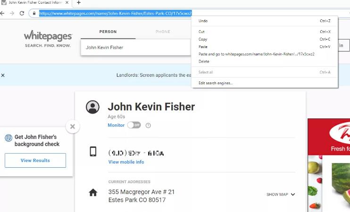Choose Paste in the context menu

(x=203, y=47)
